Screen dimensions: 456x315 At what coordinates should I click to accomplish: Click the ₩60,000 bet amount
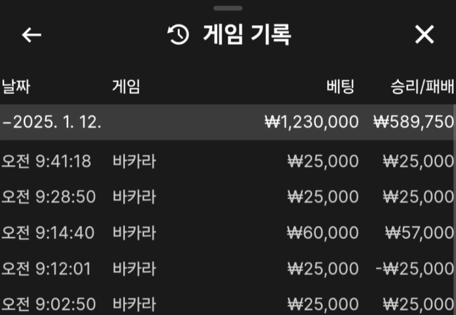322,233
